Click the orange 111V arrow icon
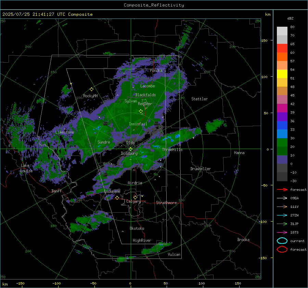 tap(282, 206)
